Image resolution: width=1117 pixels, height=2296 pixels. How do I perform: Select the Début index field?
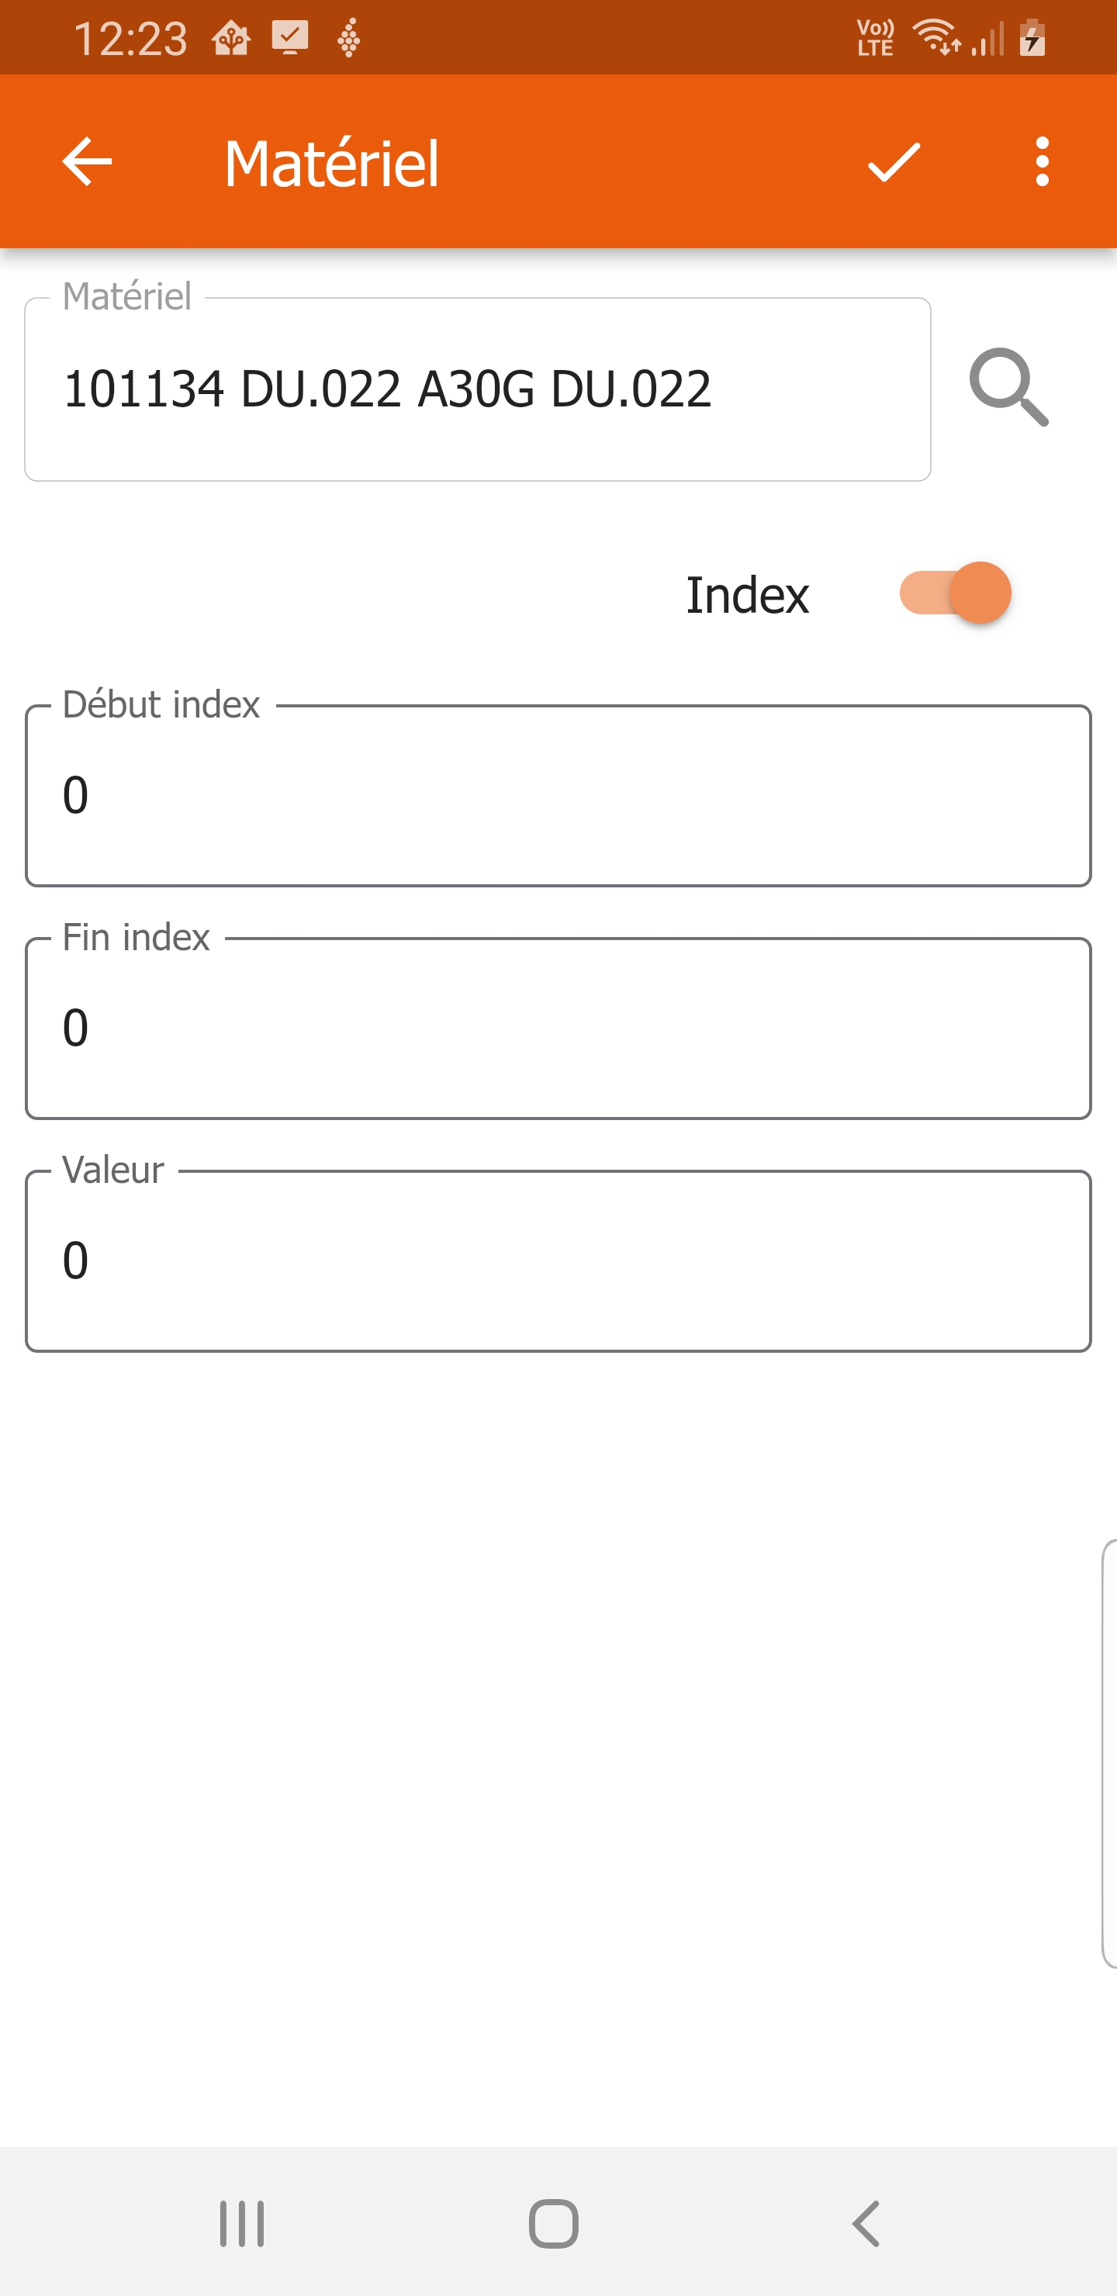(x=558, y=795)
